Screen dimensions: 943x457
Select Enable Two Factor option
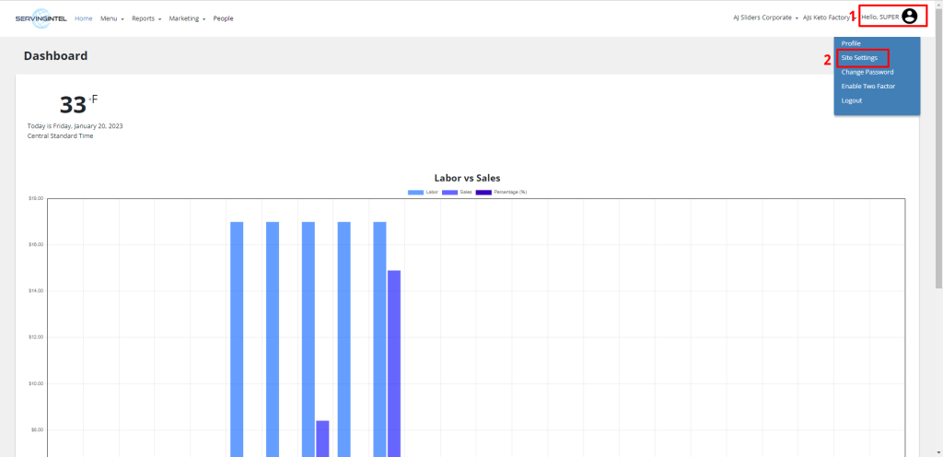tap(867, 86)
